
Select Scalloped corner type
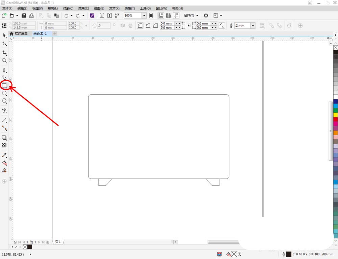pos(148,26)
